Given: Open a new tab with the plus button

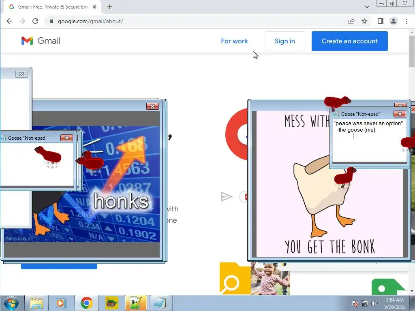Looking at the screenshot, I should pos(110,7).
